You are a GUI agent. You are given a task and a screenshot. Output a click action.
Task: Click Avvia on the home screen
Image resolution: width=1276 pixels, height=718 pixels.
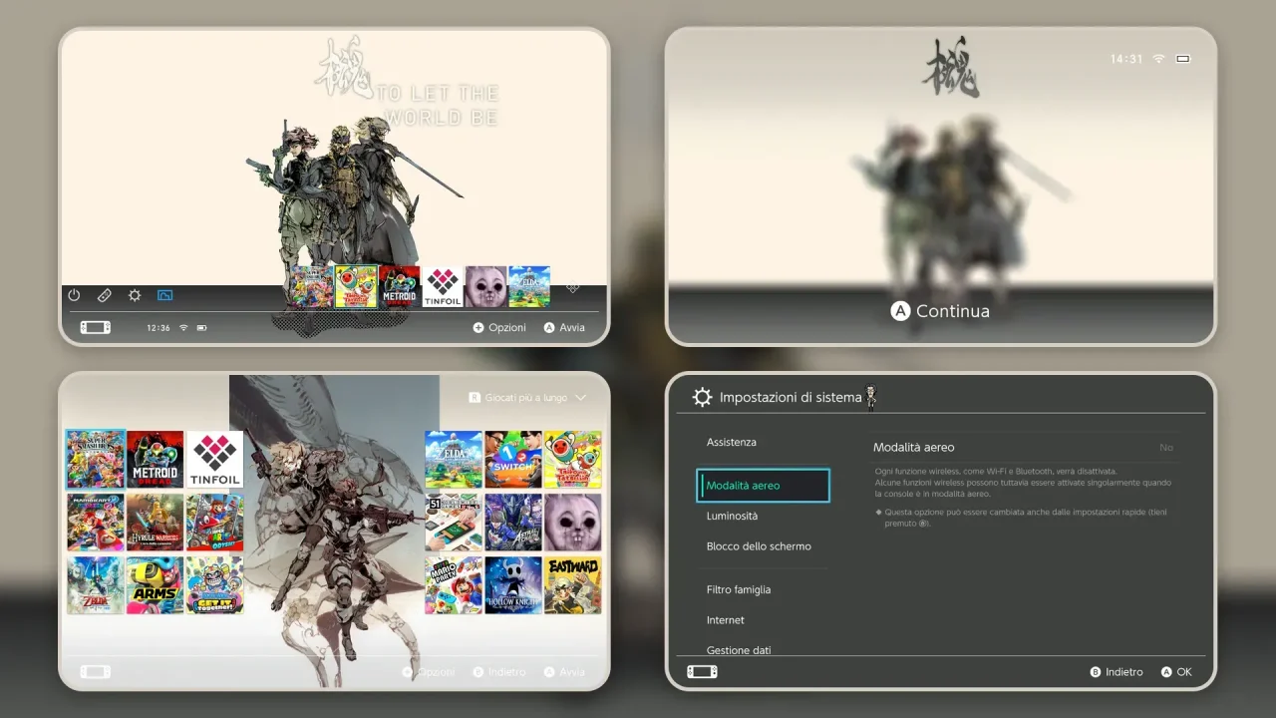click(564, 328)
